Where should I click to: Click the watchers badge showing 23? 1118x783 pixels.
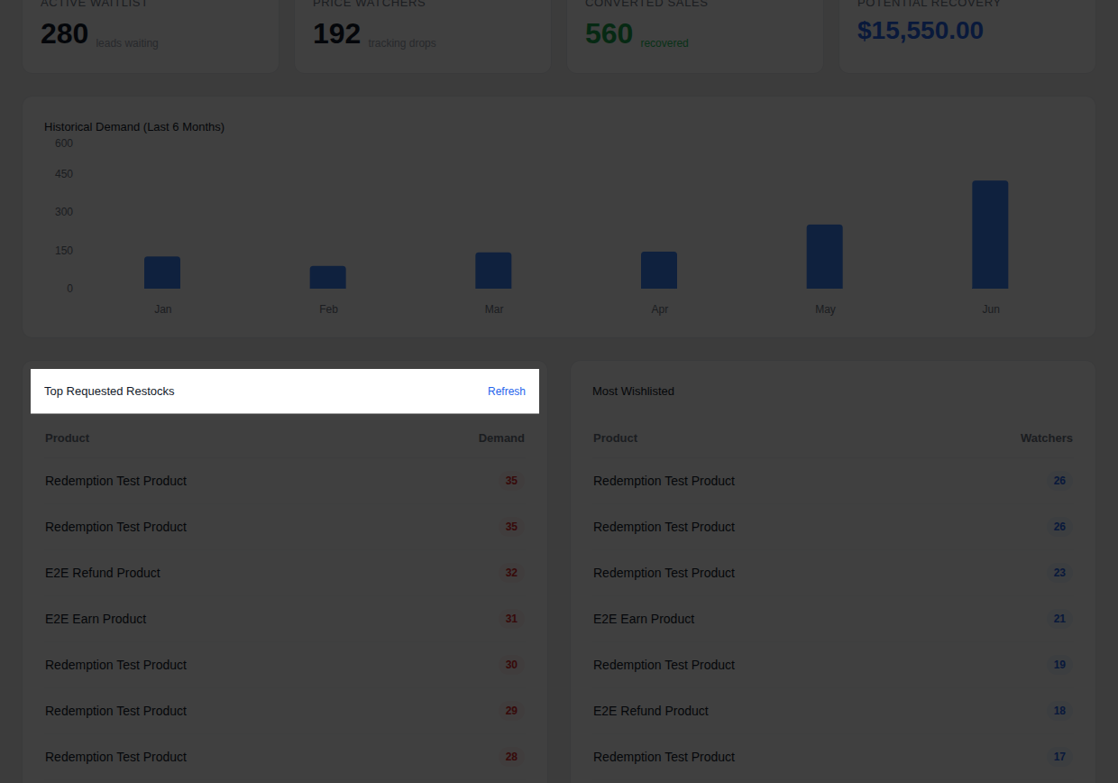coord(1059,573)
